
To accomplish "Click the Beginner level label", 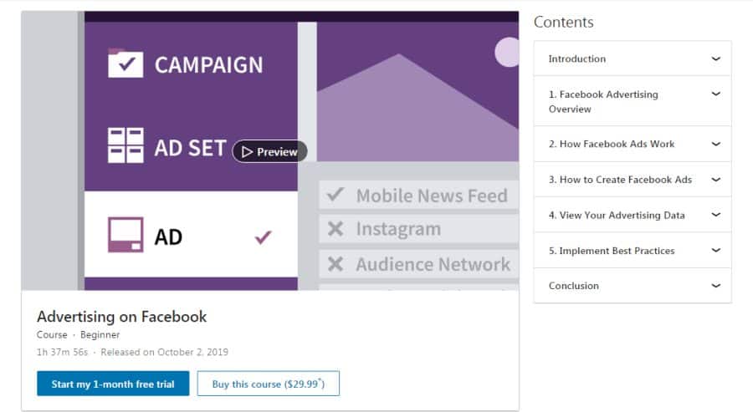I will coord(100,334).
